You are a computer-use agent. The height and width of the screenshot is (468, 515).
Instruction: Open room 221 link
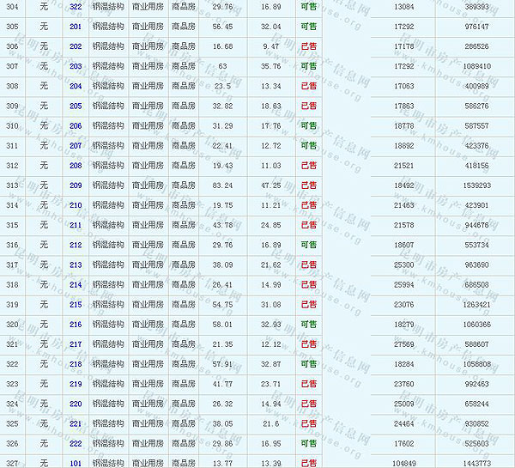click(x=76, y=423)
